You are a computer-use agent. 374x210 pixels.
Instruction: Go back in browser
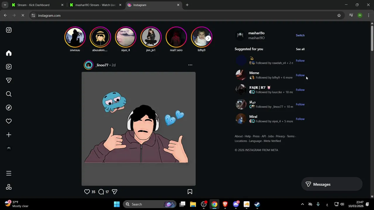[x=5, y=15]
